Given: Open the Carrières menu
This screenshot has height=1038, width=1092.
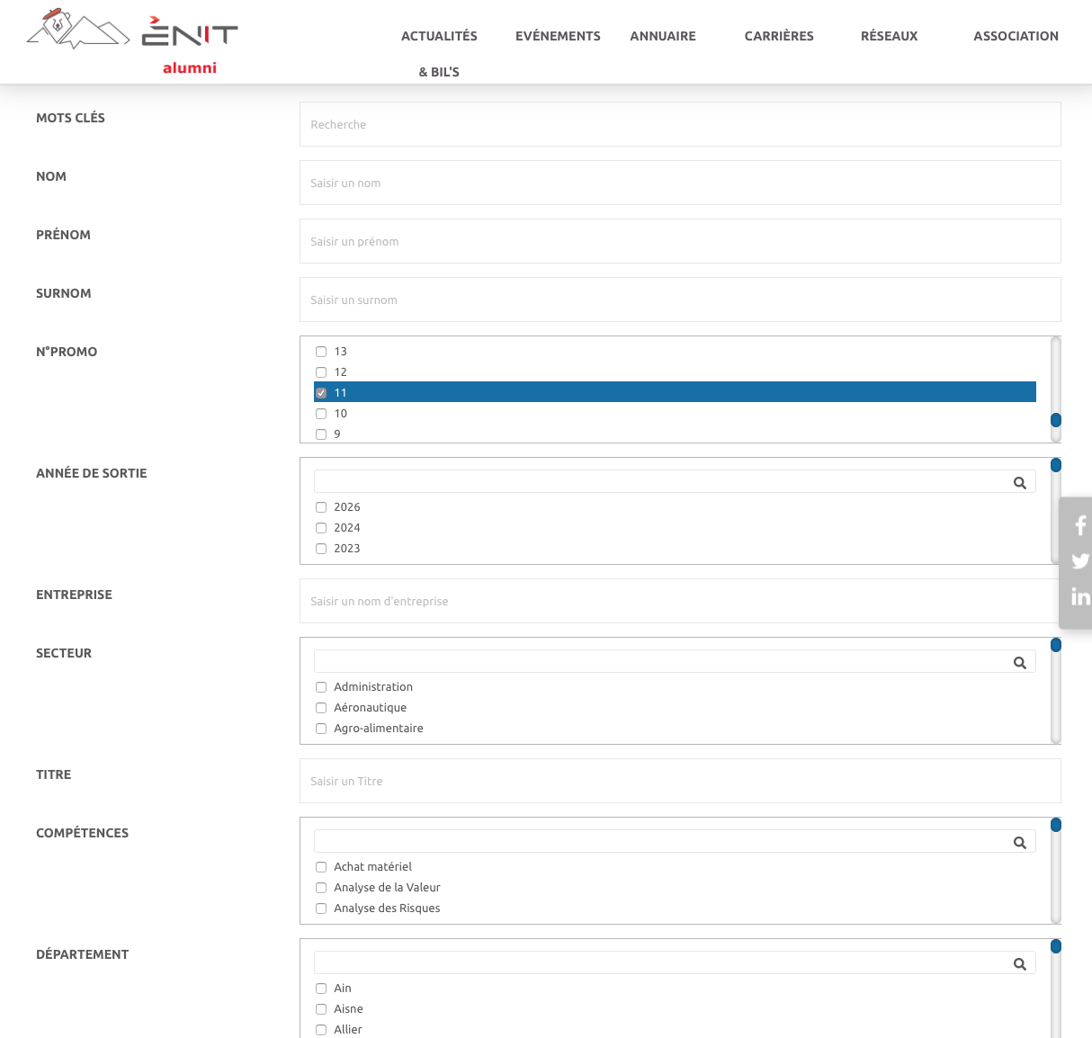Looking at the screenshot, I should pyautogui.click(x=779, y=36).
